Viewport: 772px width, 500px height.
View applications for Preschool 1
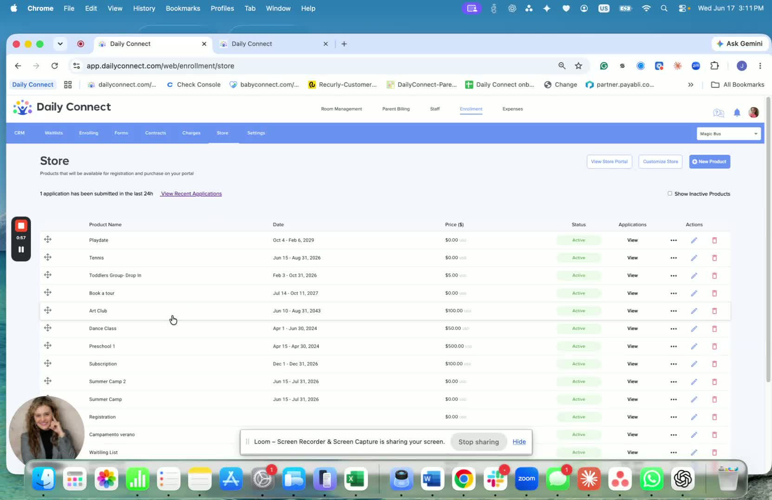pyautogui.click(x=632, y=346)
